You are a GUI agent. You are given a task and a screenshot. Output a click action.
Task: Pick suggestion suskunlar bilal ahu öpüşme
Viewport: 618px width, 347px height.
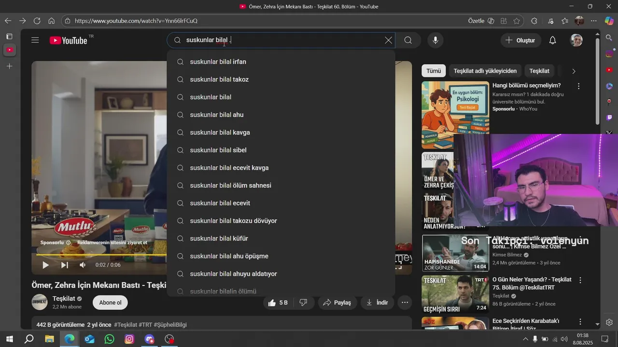click(x=281, y=256)
